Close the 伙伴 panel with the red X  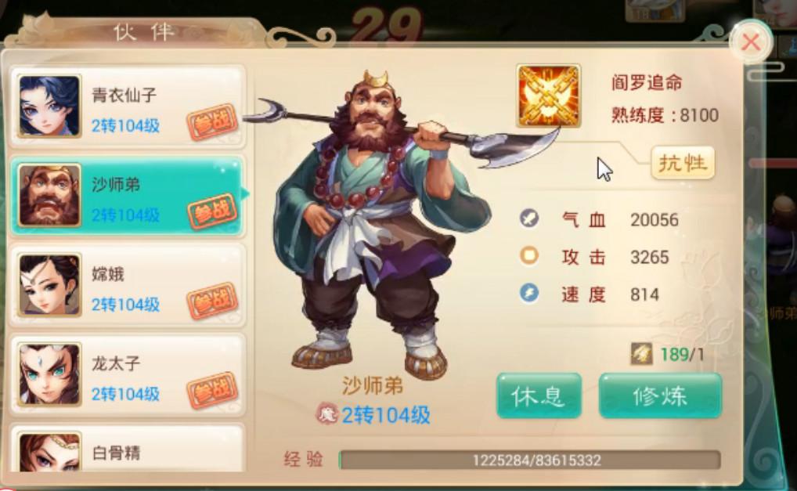pos(751,42)
